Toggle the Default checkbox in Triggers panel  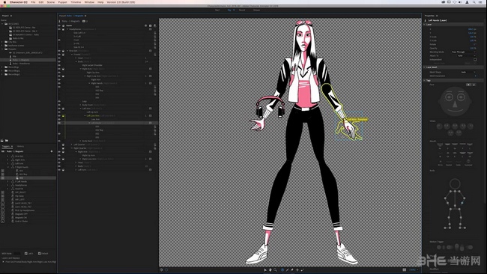point(40,254)
